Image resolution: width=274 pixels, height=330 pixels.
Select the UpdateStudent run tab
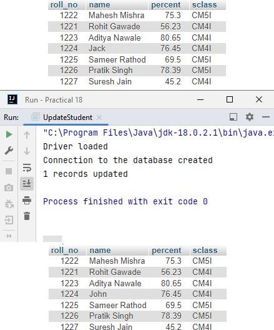[67, 117]
